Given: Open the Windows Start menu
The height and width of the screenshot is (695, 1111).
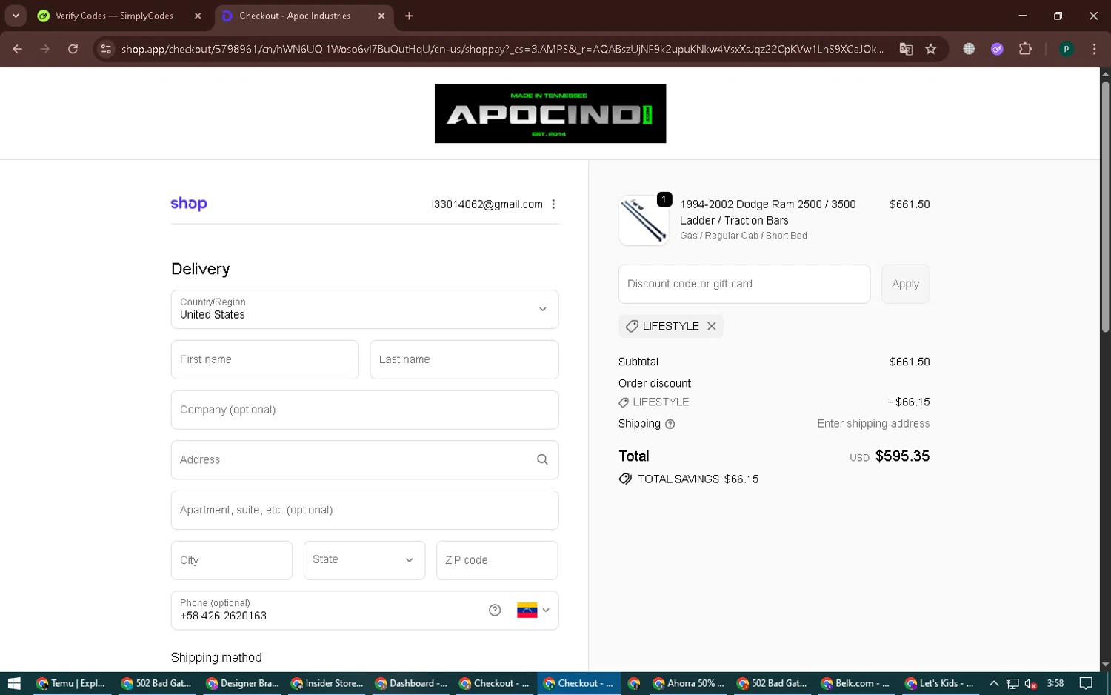Looking at the screenshot, I should click(14, 683).
